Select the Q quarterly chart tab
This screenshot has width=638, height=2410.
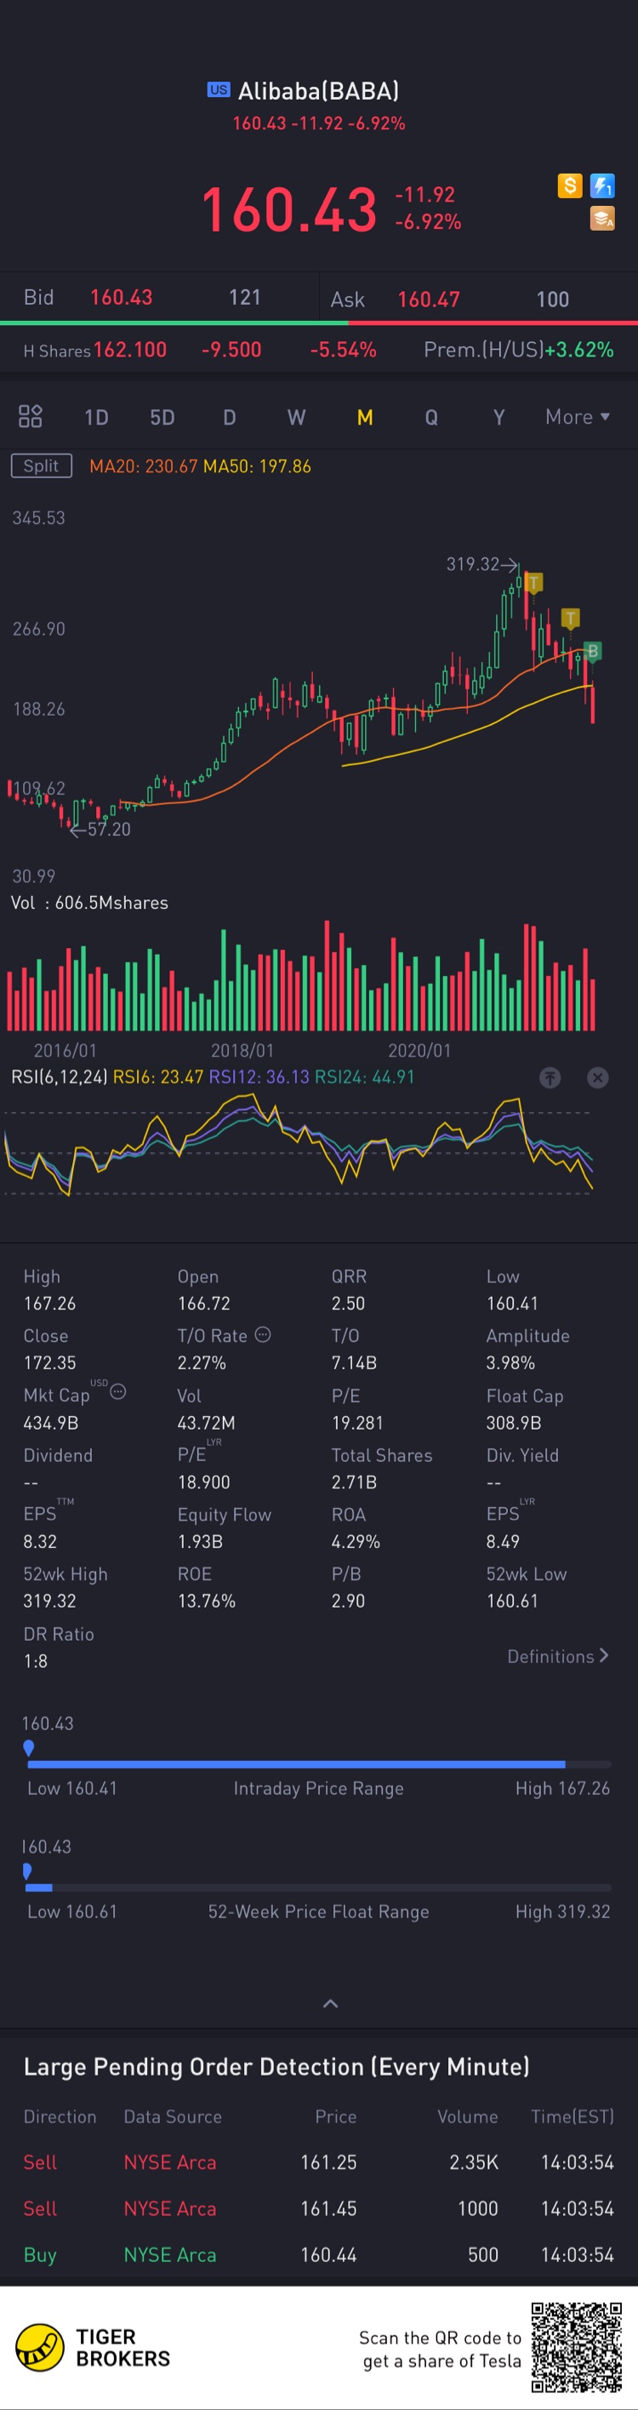[431, 417]
